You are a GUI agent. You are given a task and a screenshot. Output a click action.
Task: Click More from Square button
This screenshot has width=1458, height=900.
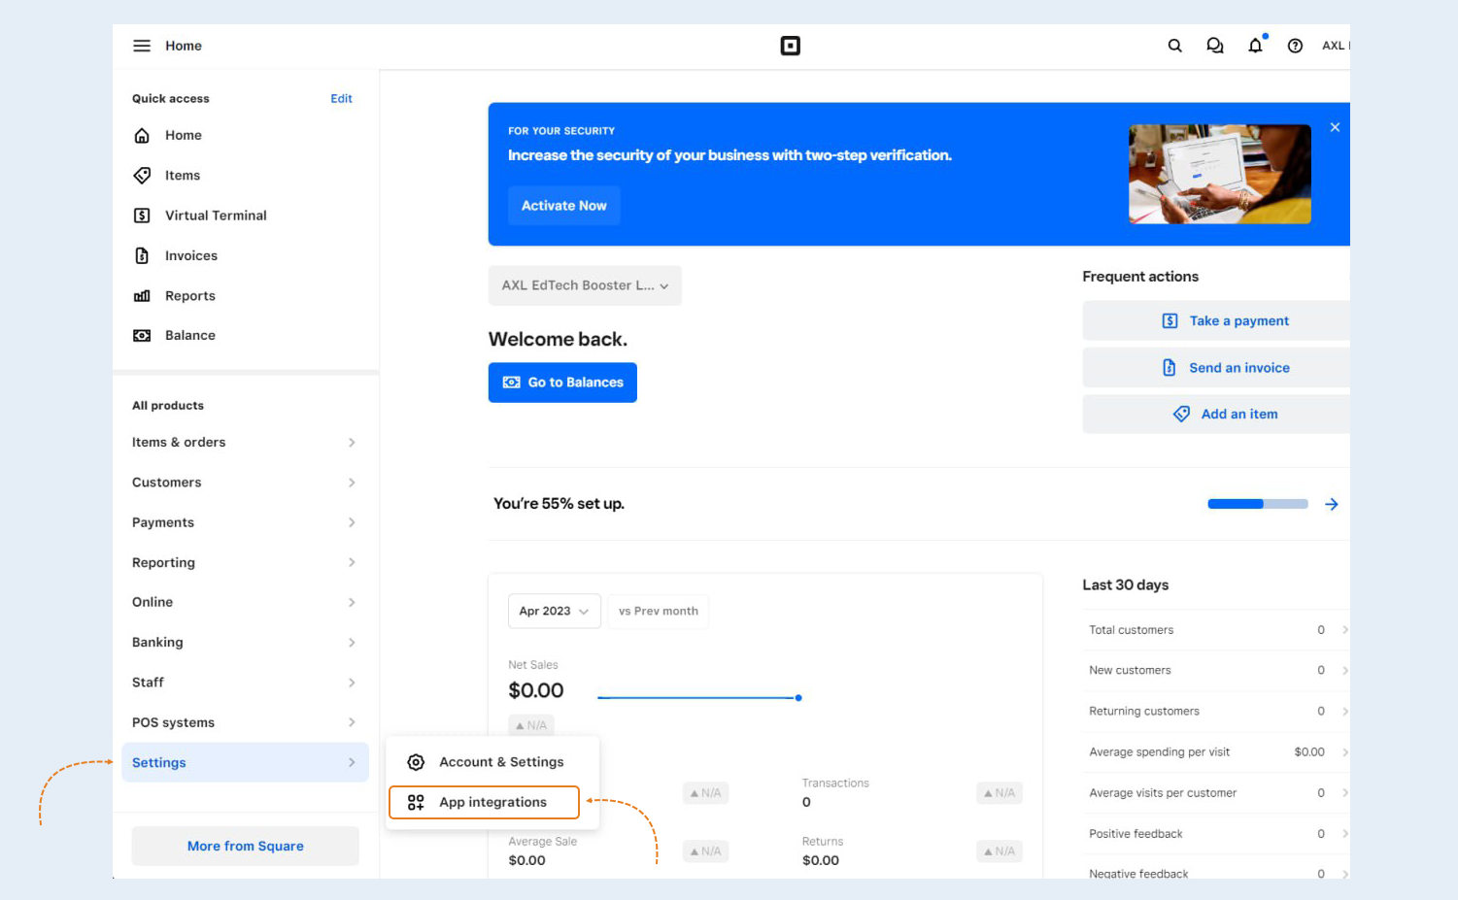point(246,847)
